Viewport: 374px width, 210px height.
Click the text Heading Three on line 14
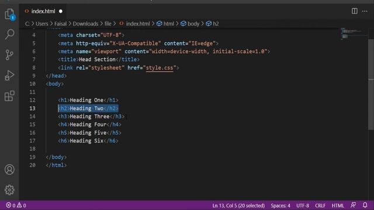[89, 117]
